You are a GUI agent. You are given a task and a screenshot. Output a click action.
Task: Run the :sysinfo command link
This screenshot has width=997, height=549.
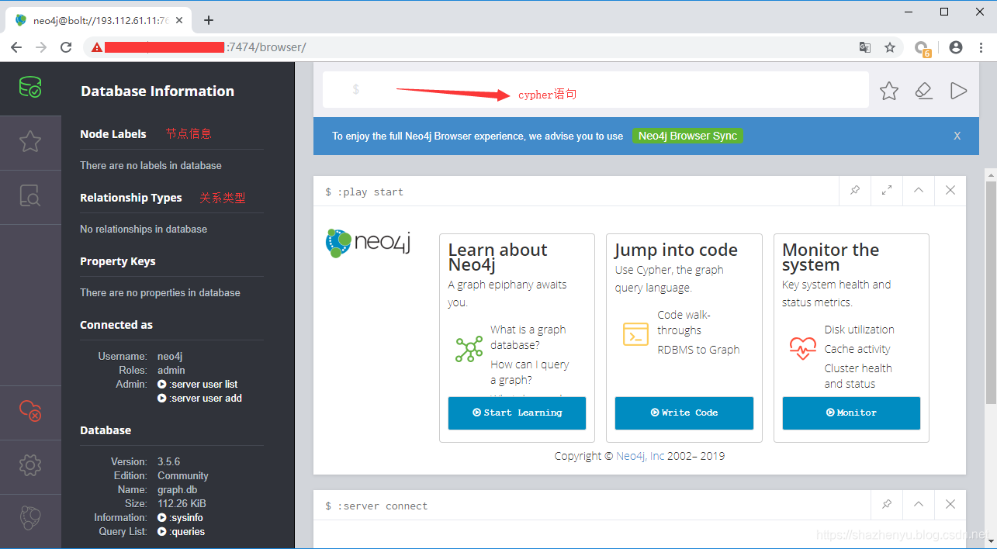181,517
